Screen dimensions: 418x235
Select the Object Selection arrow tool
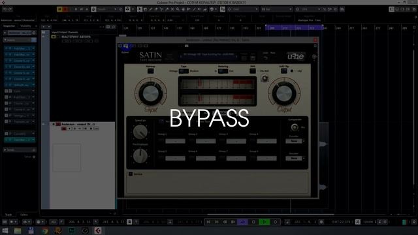139,9
